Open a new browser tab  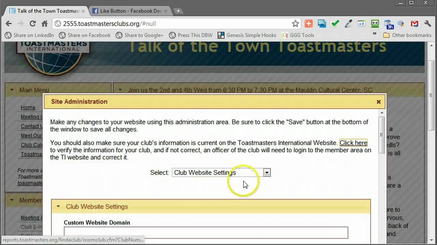coord(178,11)
